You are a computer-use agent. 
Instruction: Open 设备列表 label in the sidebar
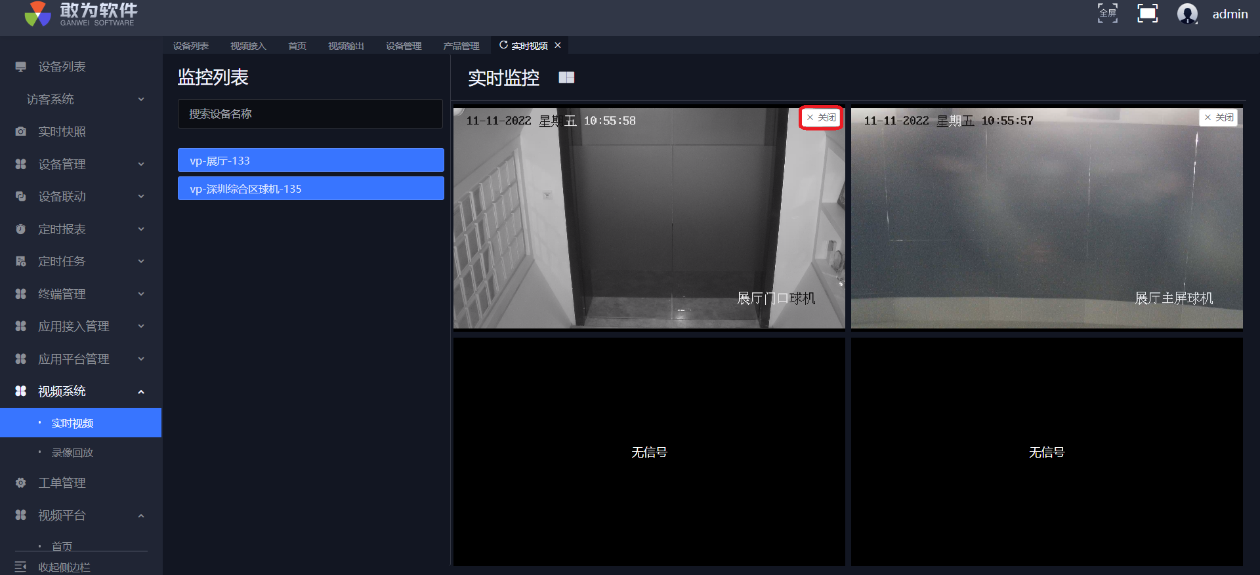click(62, 67)
